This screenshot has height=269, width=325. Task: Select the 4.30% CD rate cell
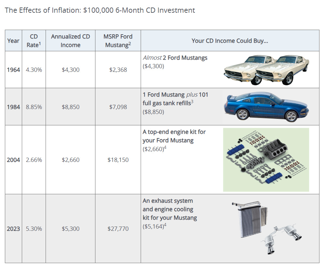34,70
